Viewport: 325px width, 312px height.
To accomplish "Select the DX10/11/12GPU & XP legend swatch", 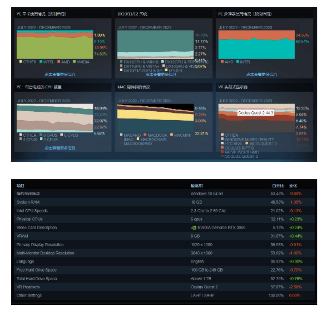I will 121,70.
